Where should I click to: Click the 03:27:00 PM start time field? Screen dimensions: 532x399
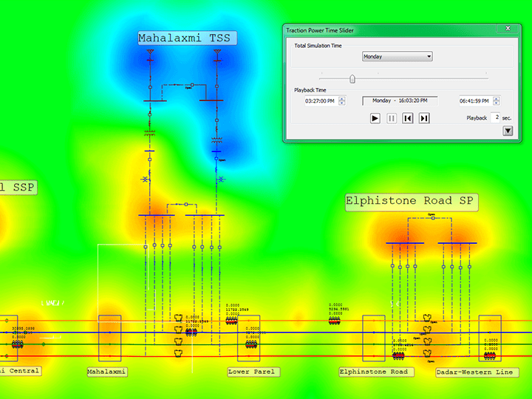click(x=321, y=101)
